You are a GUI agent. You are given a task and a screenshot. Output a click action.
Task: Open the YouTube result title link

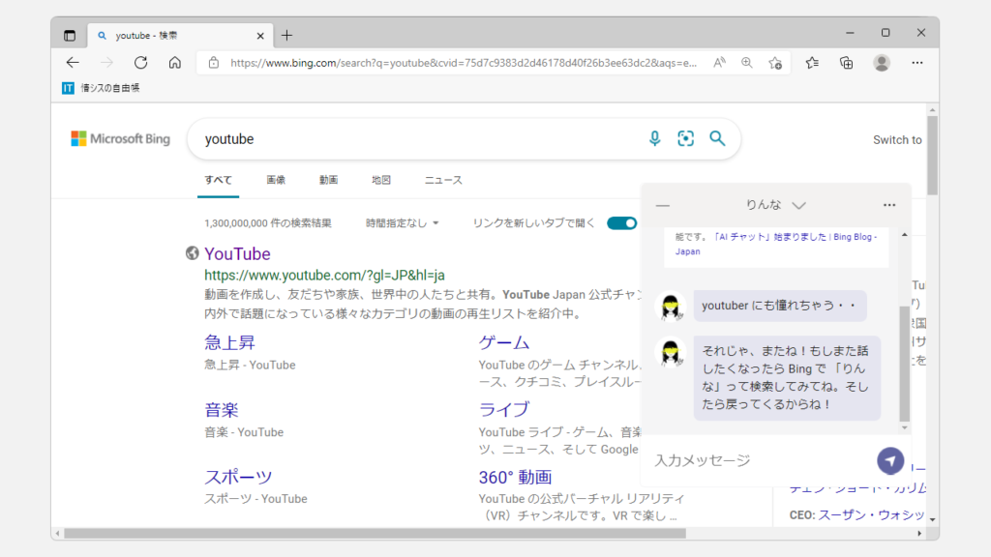pos(237,253)
